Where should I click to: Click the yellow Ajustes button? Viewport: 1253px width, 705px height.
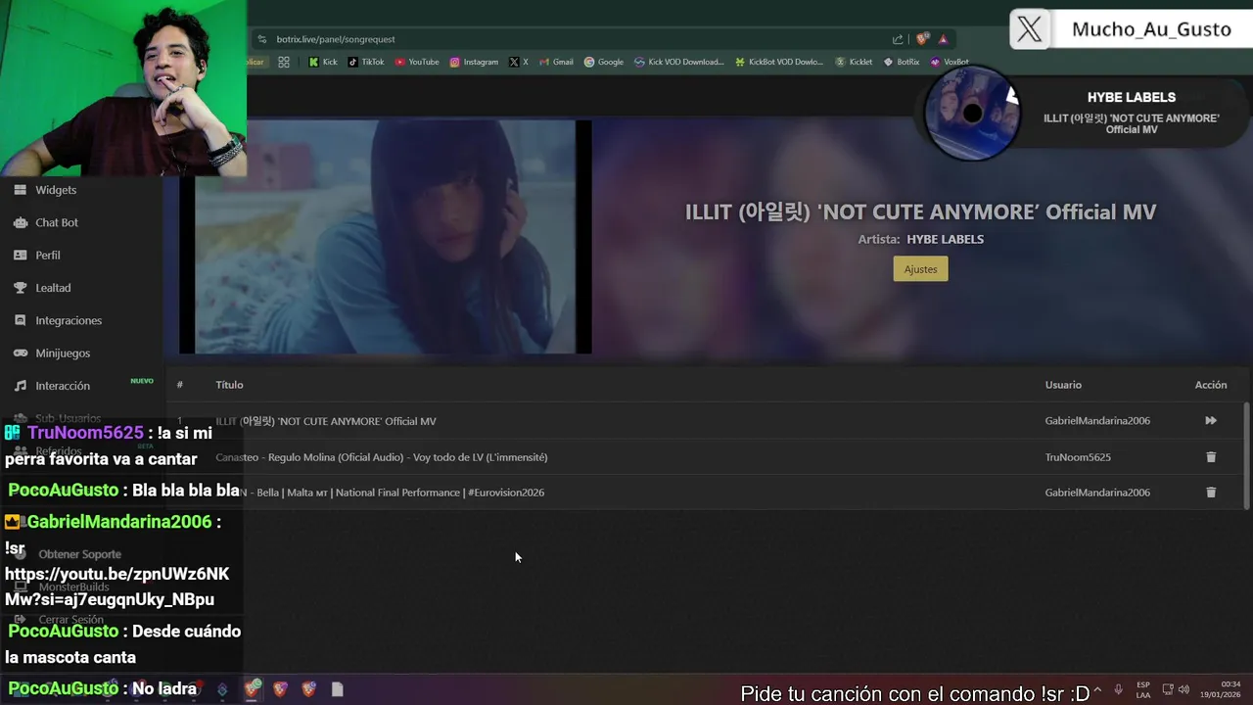[920, 269]
